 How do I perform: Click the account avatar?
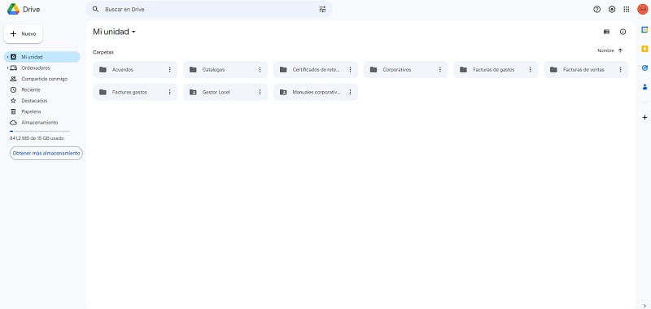[x=642, y=9]
